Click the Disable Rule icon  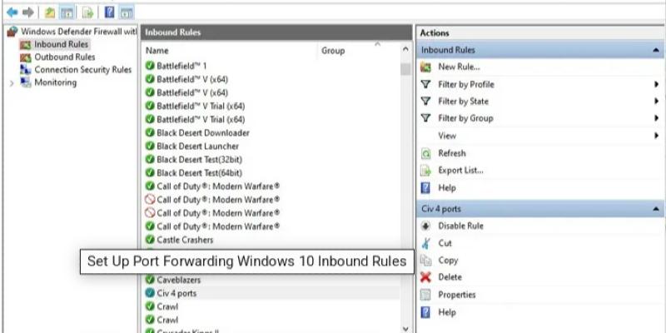(x=425, y=226)
